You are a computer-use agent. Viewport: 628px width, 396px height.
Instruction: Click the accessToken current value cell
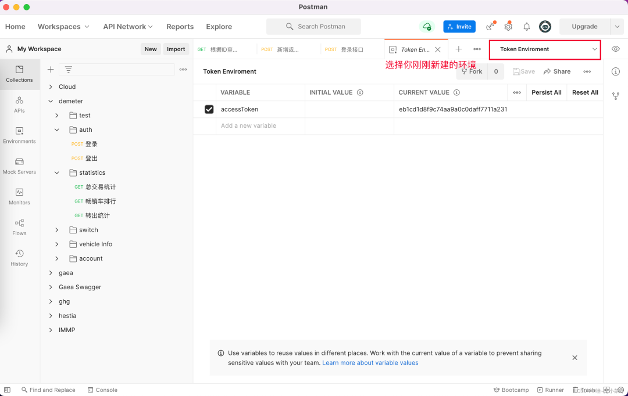(498, 109)
